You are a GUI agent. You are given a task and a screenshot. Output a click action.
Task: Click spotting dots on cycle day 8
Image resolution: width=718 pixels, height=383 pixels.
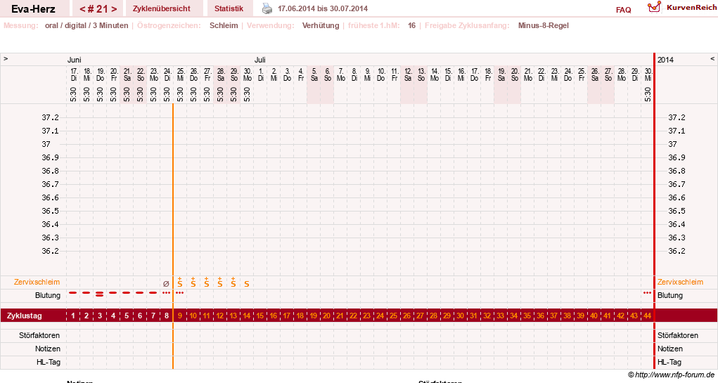pyautogui.click(x=166, y=292)
